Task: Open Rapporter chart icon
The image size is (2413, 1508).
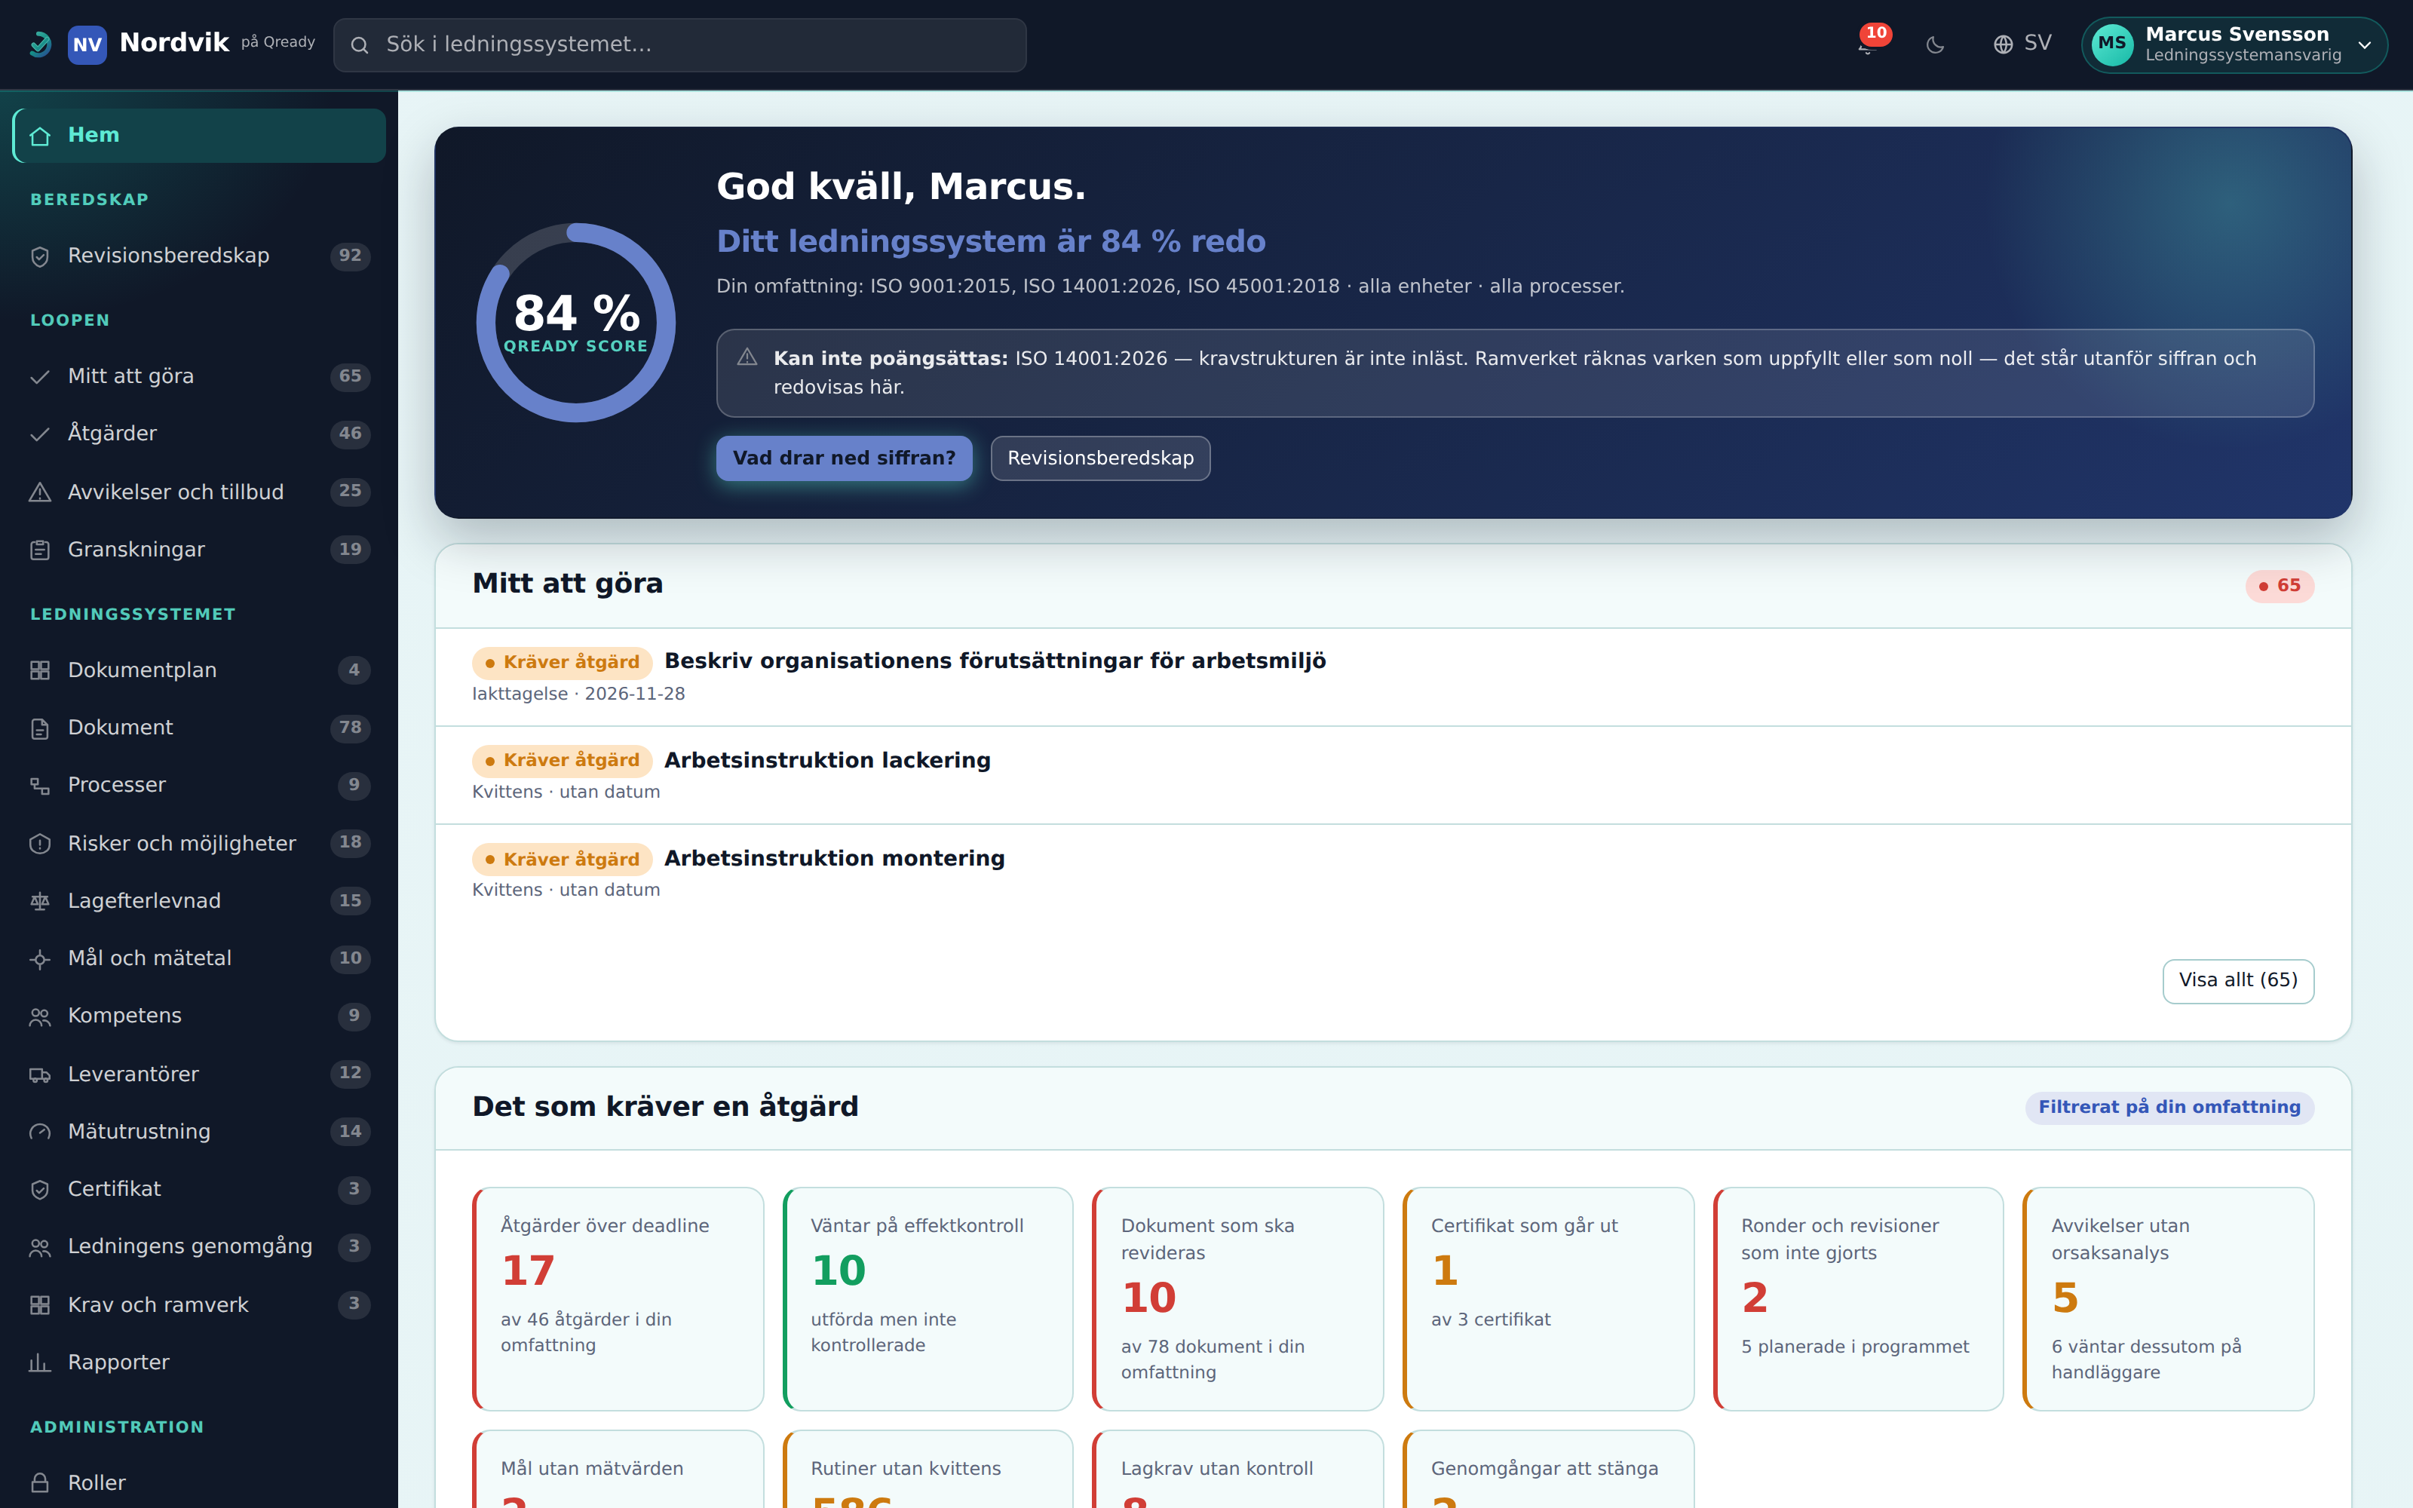Action: 40,1363
